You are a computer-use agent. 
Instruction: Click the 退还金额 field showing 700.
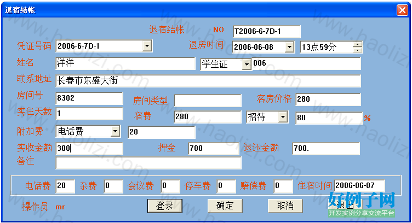click(x=326, y=149)
